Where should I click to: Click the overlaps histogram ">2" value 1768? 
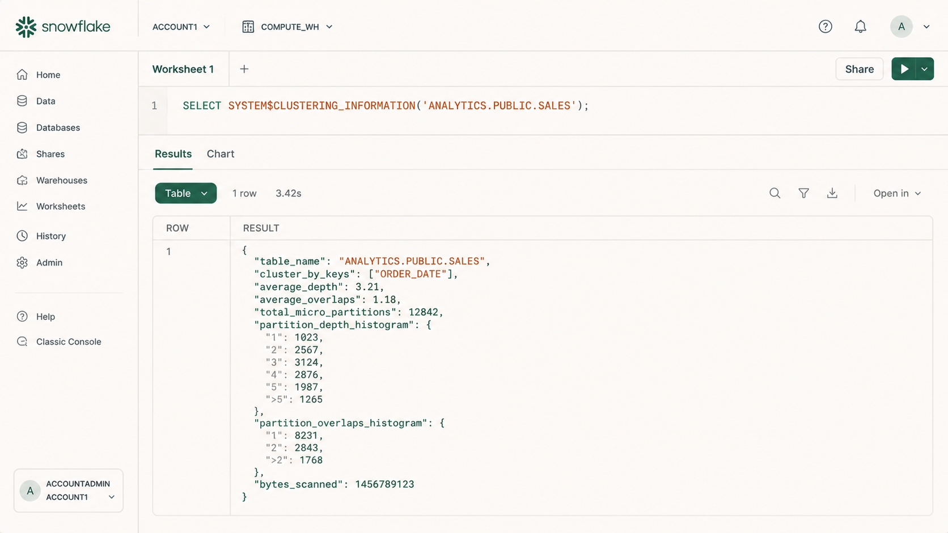point(311,460)
